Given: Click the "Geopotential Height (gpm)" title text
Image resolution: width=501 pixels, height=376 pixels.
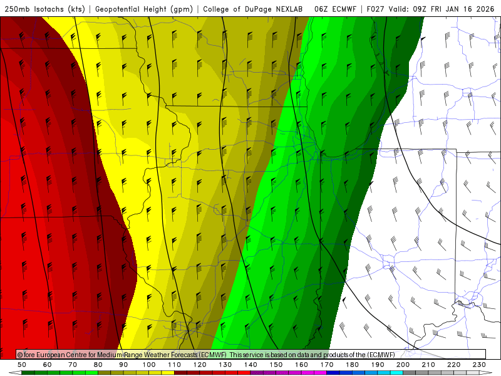Looking at the screenshot, I should point(144,9).
